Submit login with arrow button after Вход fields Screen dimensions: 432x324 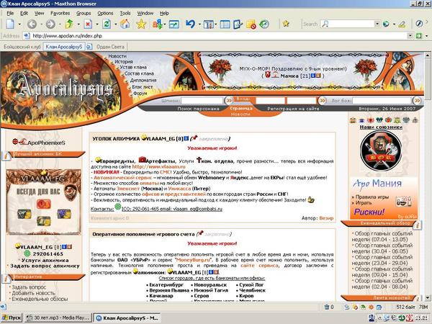pyautogui.click(x=322, y=101)
